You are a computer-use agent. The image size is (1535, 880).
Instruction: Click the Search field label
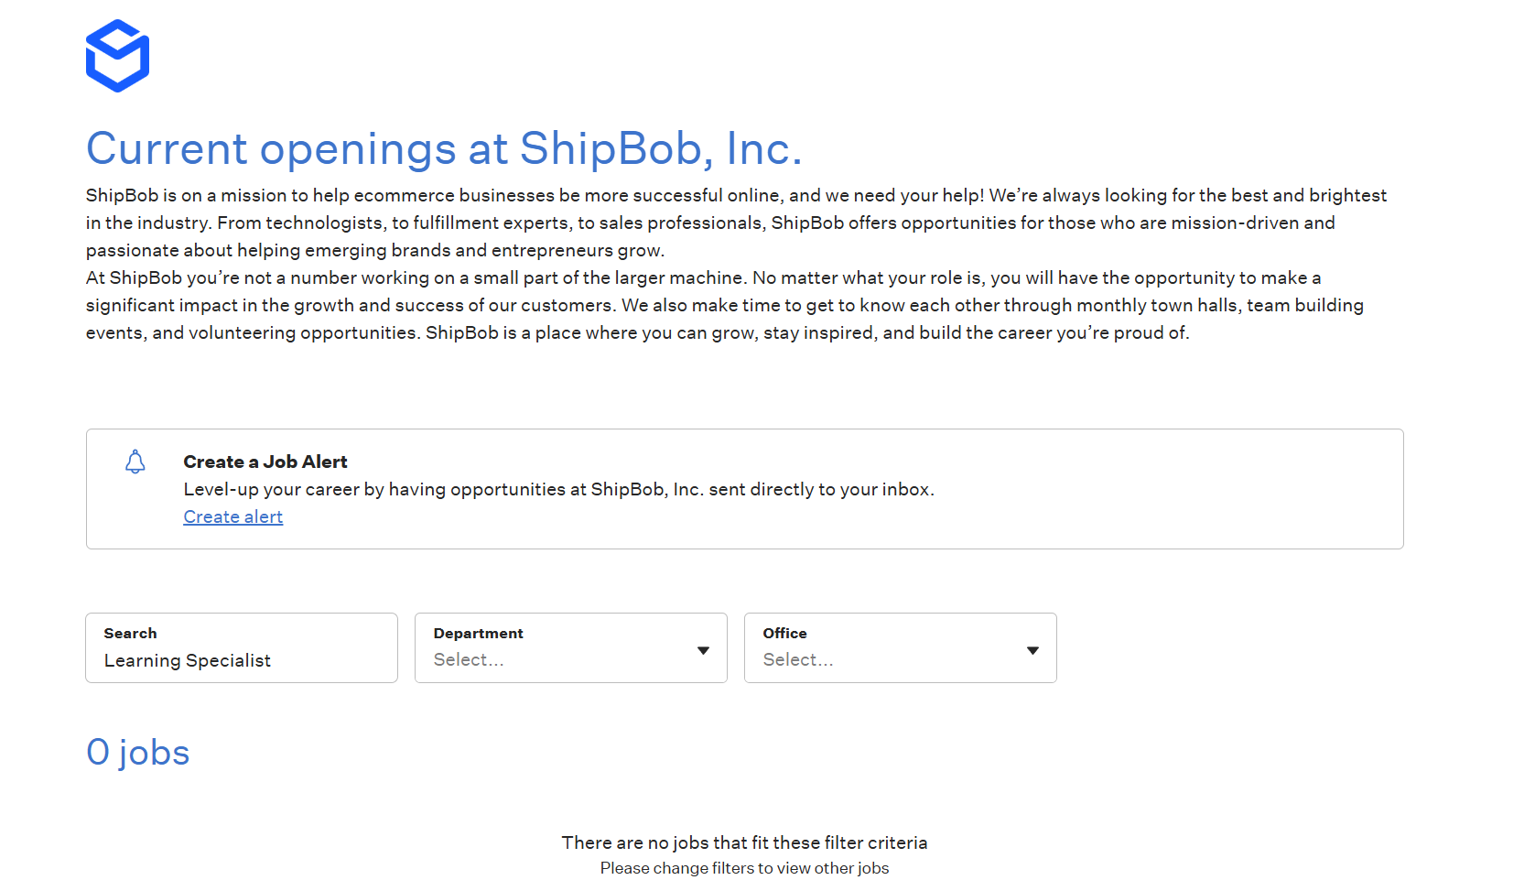[131, 633]
